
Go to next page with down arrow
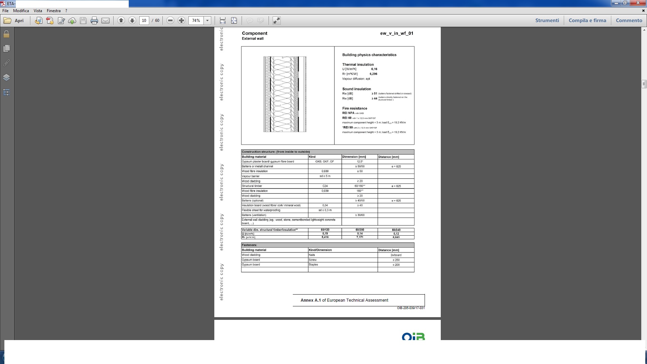point(132,21)
